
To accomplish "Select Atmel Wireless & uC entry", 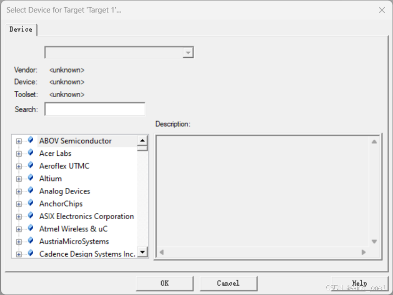I will [73, 229].
